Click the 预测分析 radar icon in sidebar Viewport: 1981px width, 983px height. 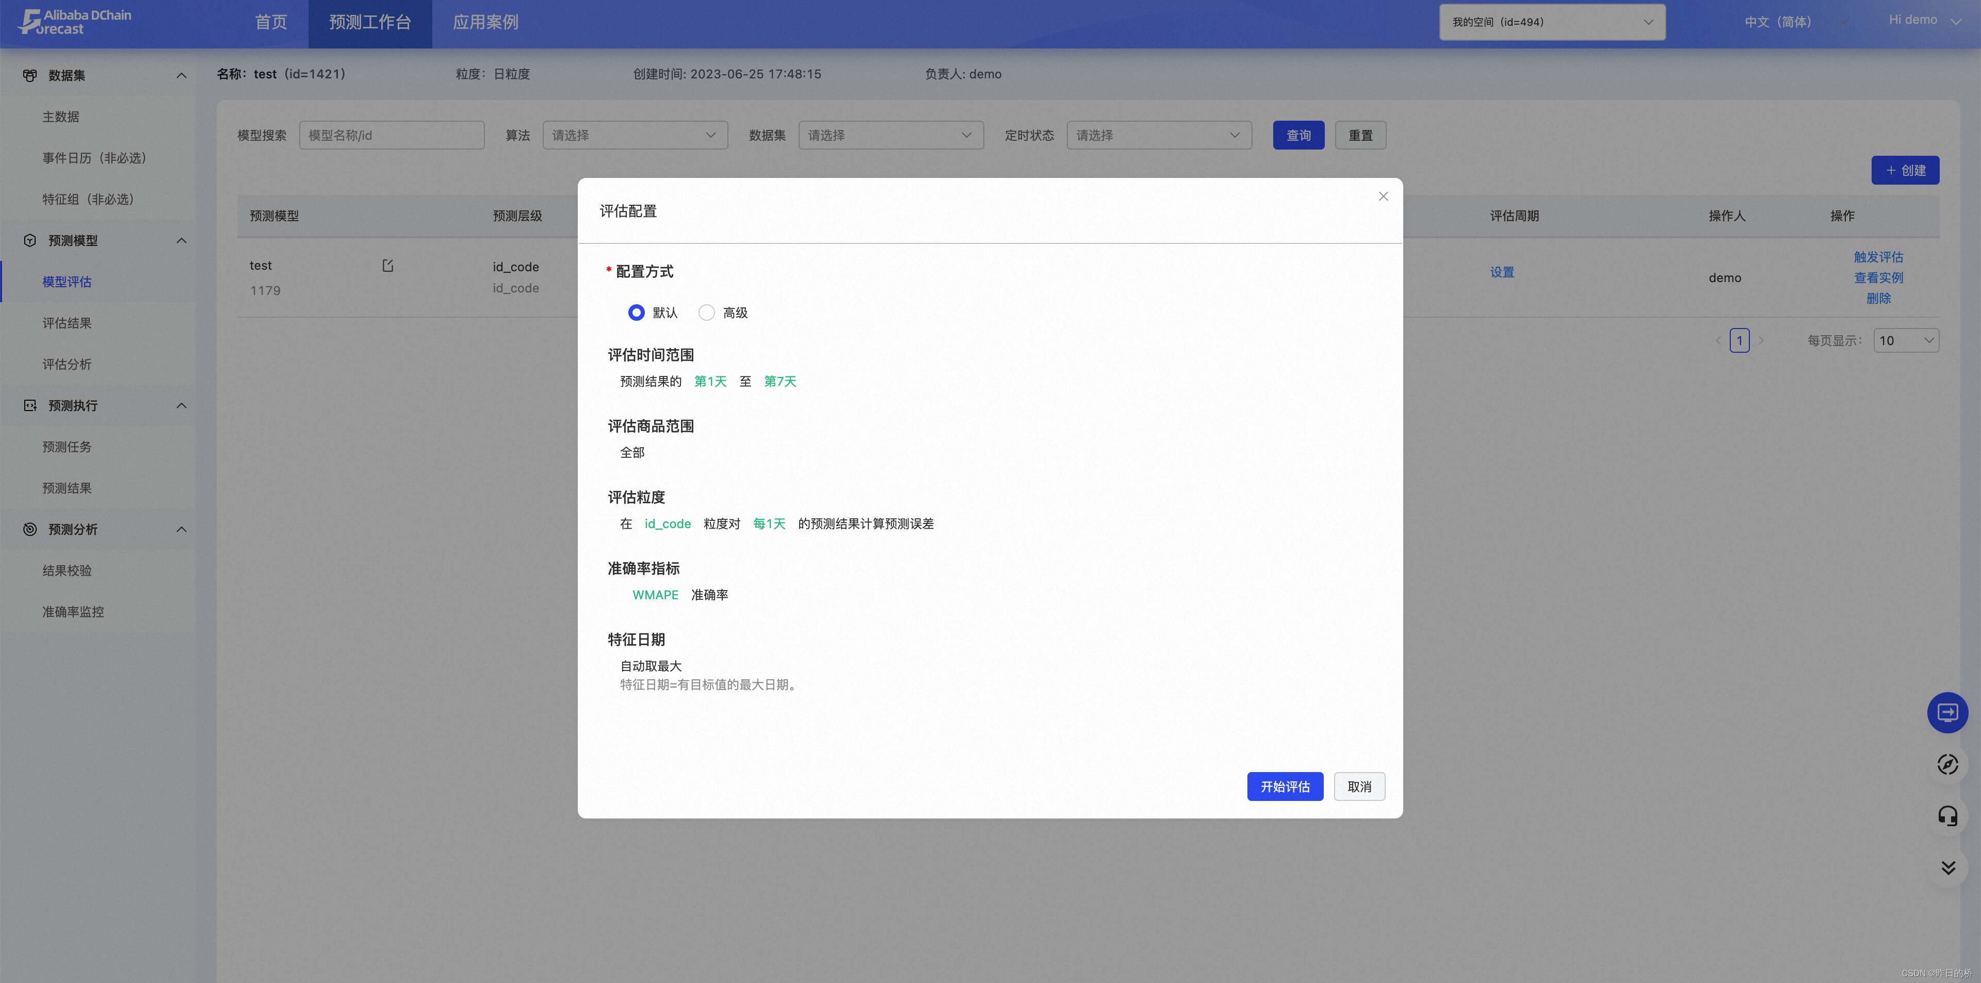point(30,529)
